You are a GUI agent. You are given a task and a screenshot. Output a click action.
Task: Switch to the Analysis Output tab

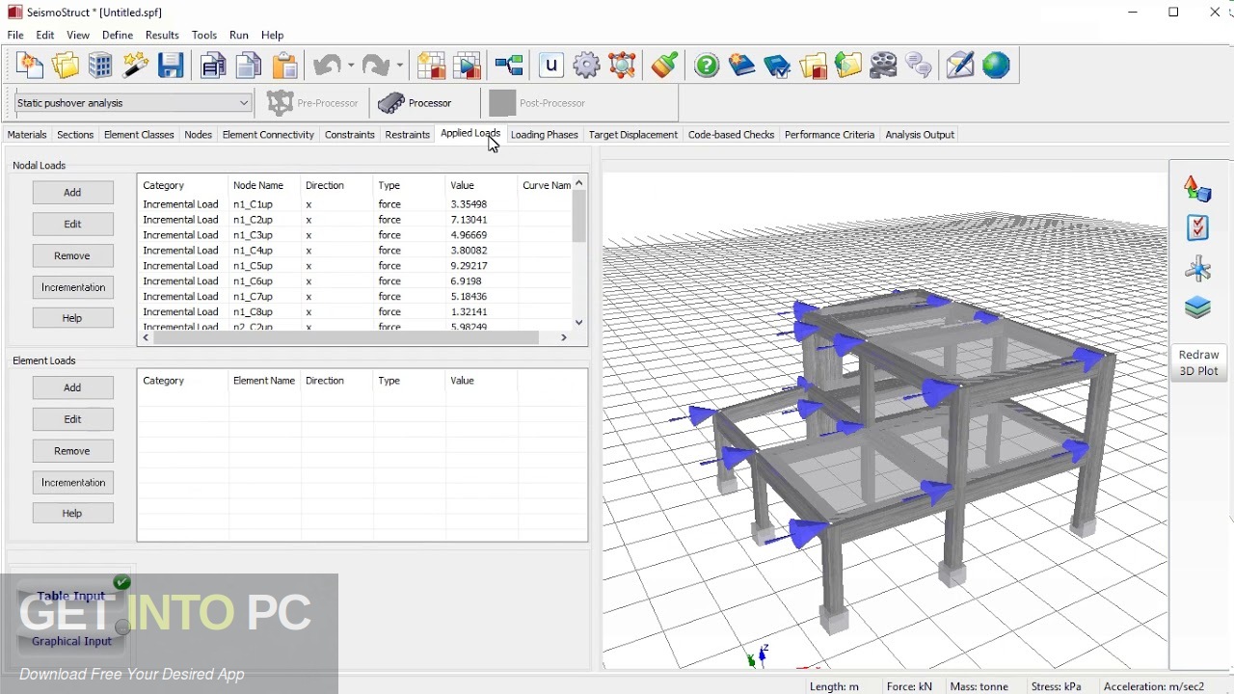pos(920,135)
